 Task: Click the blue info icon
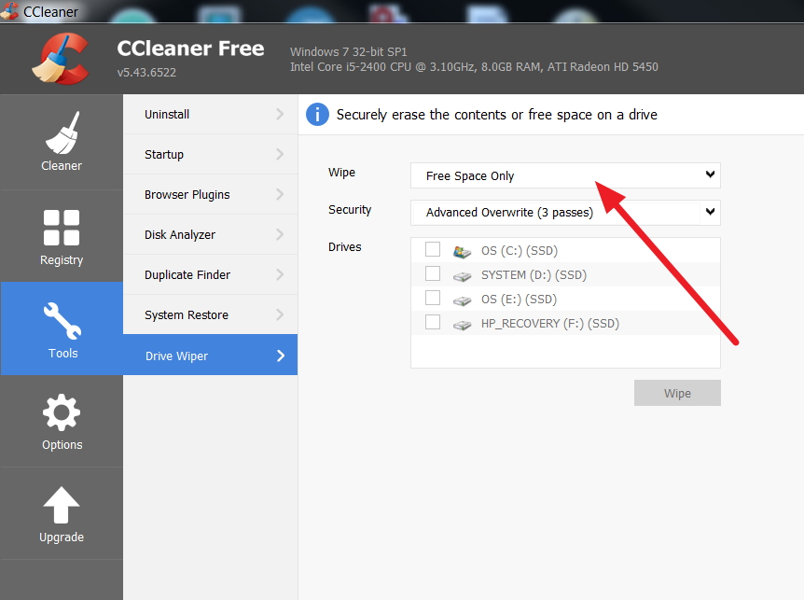(317, 115)
